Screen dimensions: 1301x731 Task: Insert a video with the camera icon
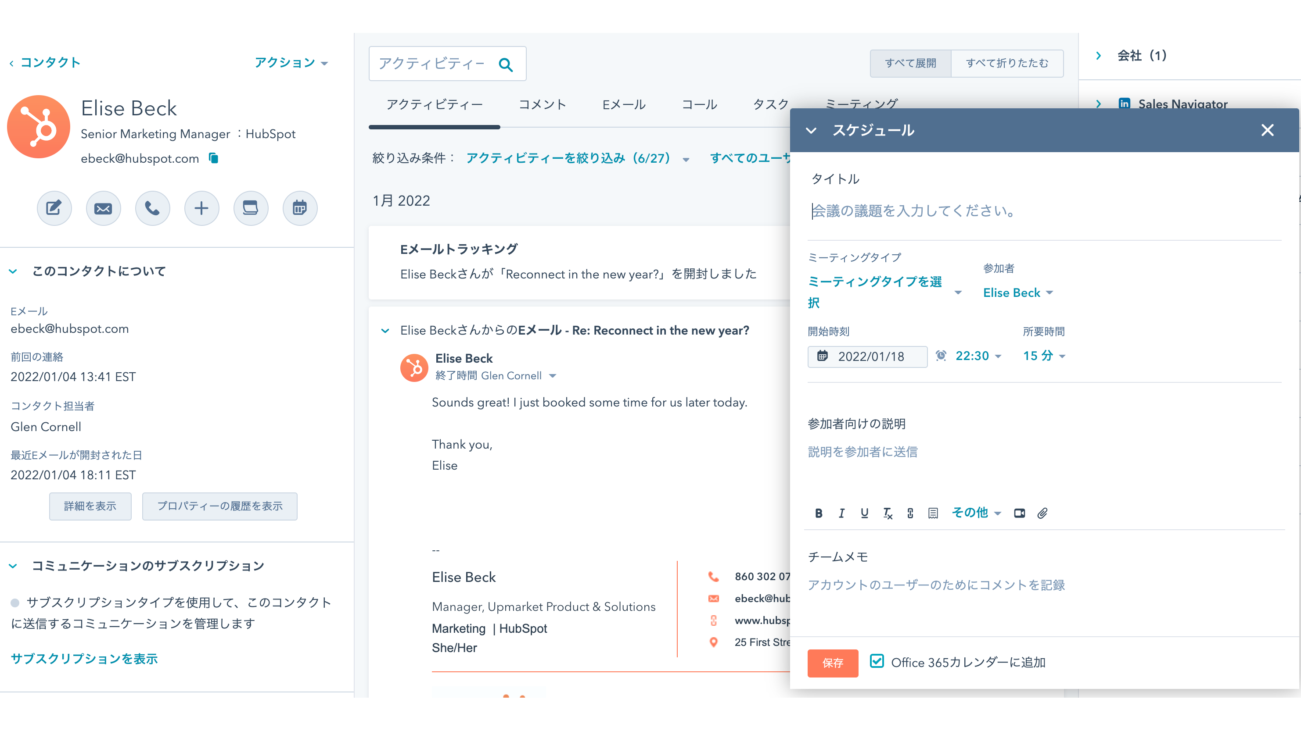[1019, 513]
